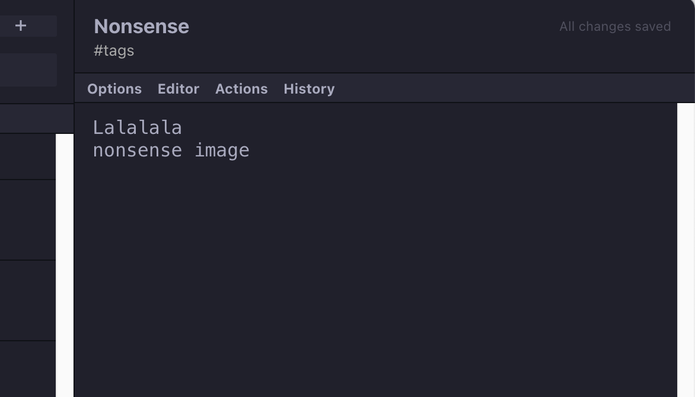Image resolution: width=695 pixels, height=397 pixels.
Task: Focus the sidebar search box below the plus button
Action: pyautogui.click(x=28, y=70)
